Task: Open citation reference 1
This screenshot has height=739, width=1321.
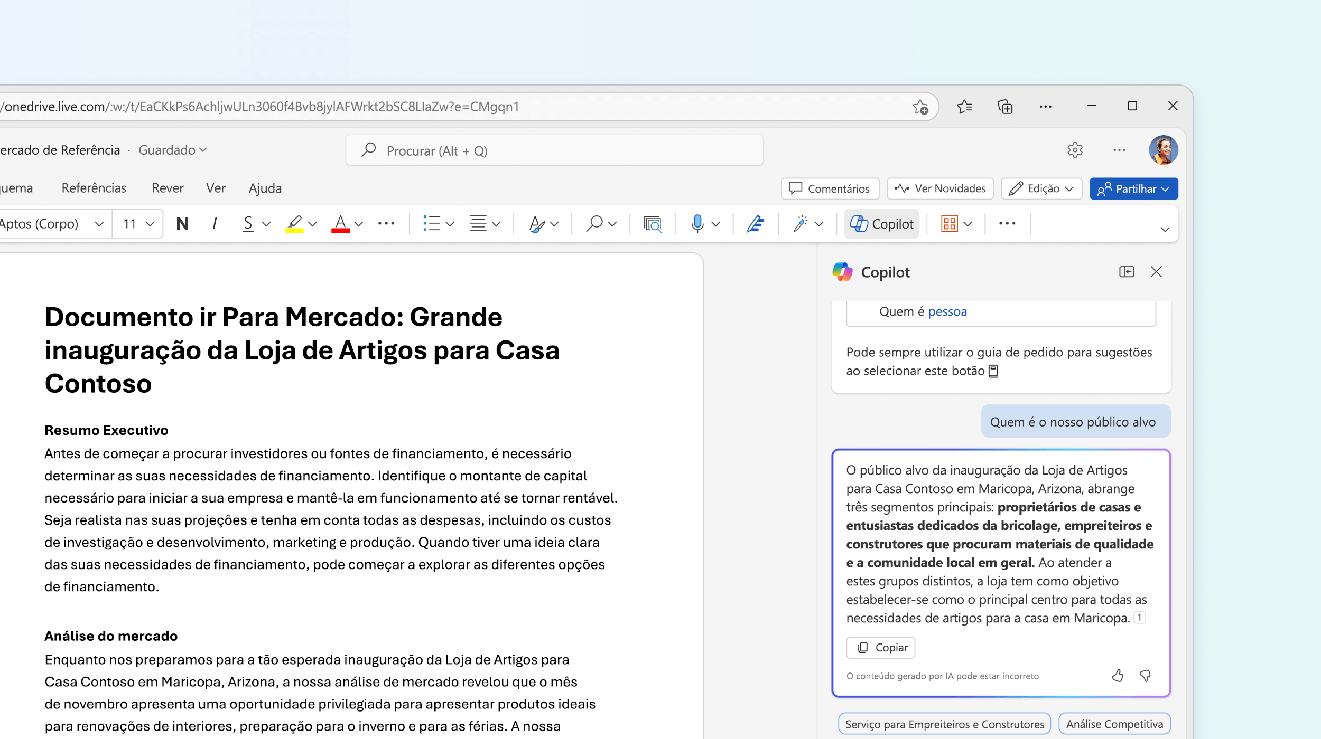Action: [1139, 618]
